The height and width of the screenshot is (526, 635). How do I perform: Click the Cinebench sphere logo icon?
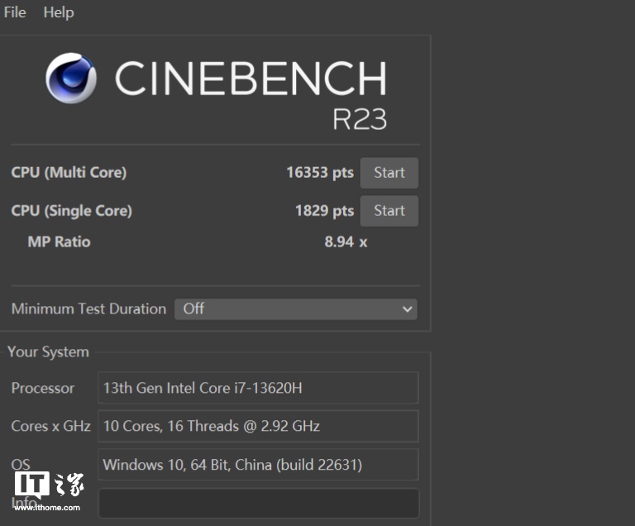pyautogui.click(x=71, y=78)
